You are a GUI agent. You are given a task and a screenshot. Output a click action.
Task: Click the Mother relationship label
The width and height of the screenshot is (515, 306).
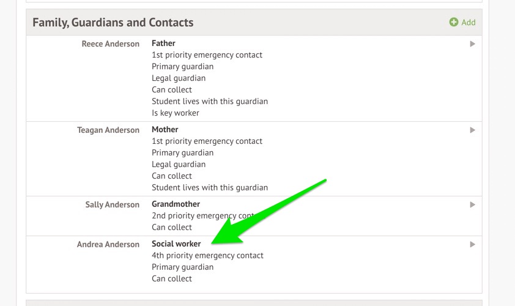pyautogui.click(x=165, y=130)
